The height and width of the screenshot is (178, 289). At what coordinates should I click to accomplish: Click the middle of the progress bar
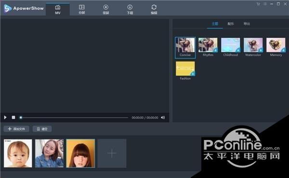pyautogui.click(x=75, y=117)
